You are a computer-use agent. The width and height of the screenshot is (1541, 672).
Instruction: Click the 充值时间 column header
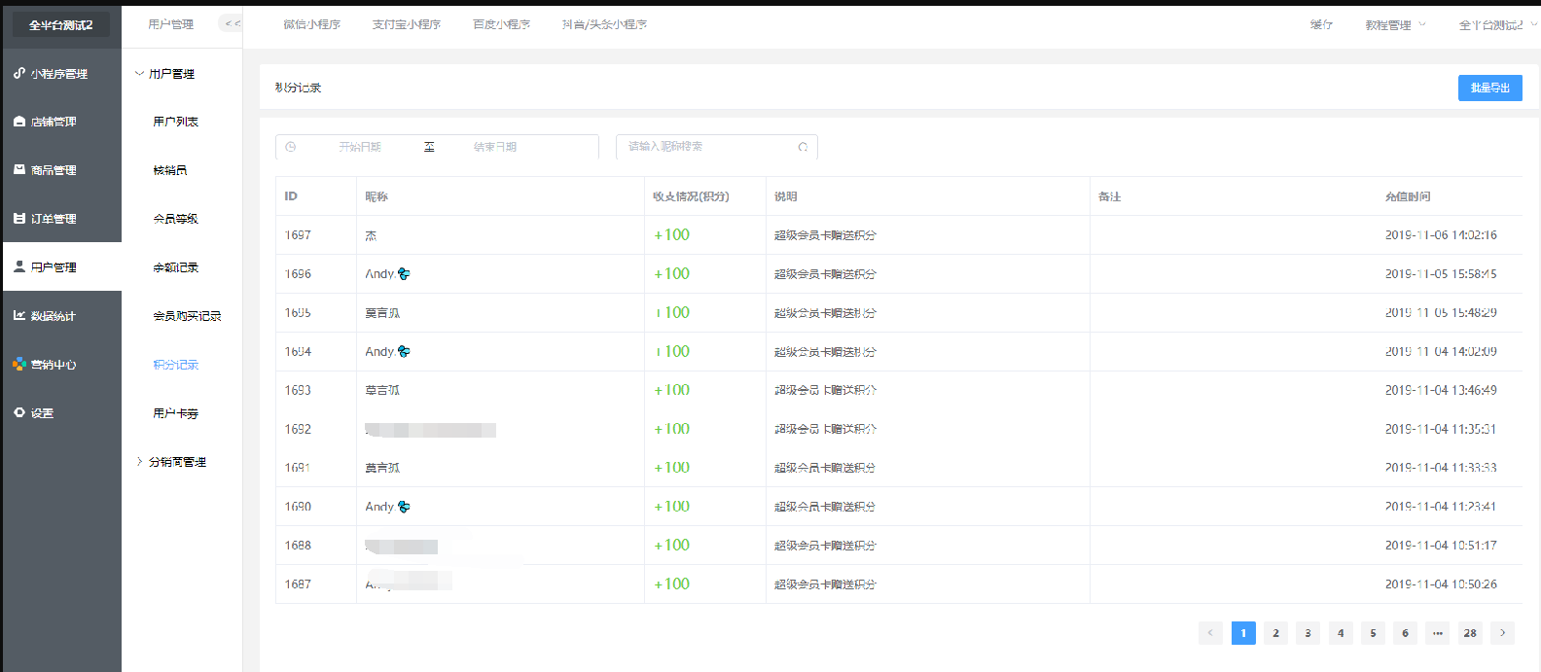1408,196
